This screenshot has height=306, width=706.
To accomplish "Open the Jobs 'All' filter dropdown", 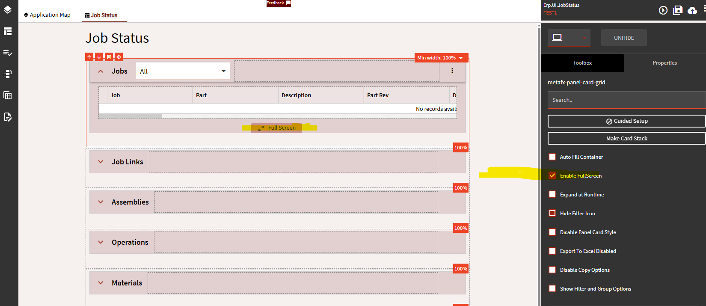I will pyautogui.click(x=183, y=71).
